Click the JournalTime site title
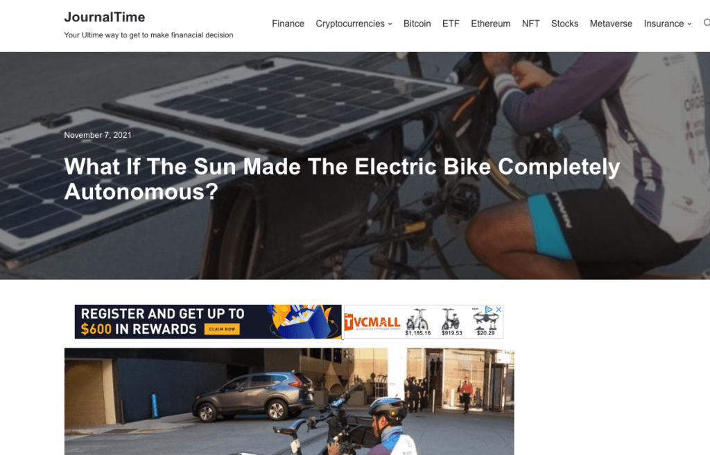710x455 pixels. (105, 17)
